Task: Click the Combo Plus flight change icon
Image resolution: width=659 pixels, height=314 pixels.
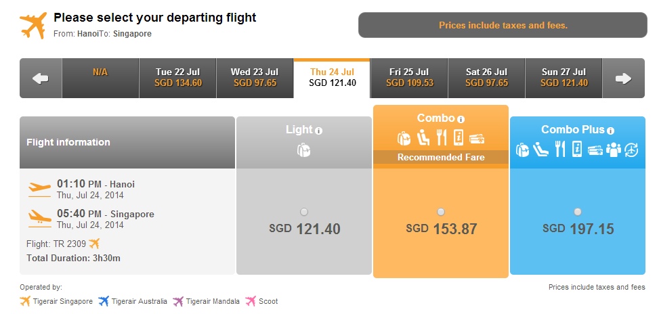Action: (631, 150)
